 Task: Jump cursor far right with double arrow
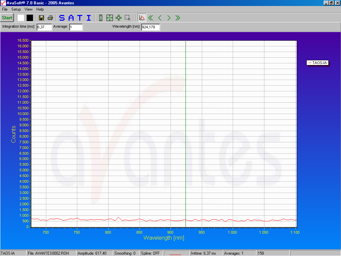[x=178, y=18]
